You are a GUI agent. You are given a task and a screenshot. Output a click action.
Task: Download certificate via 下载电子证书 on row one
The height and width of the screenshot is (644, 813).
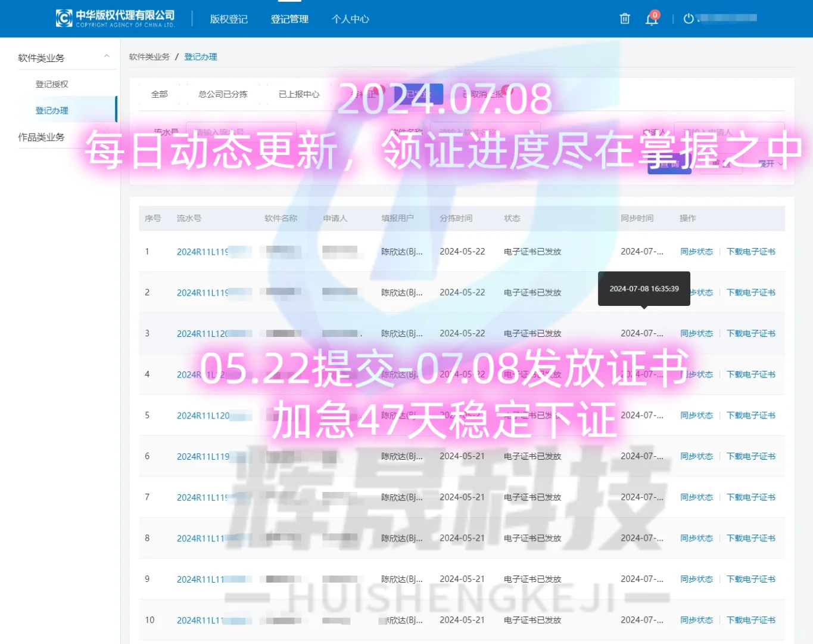pos(751,251)
